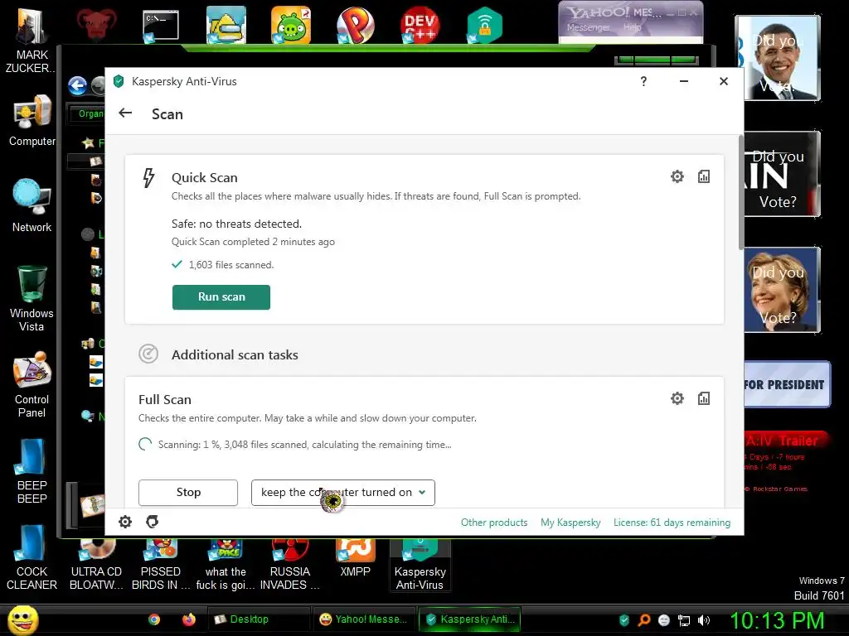Select the COCK CLEANER desktop icon
This screenshot has width=849, height=636.
tap(32, 557)
